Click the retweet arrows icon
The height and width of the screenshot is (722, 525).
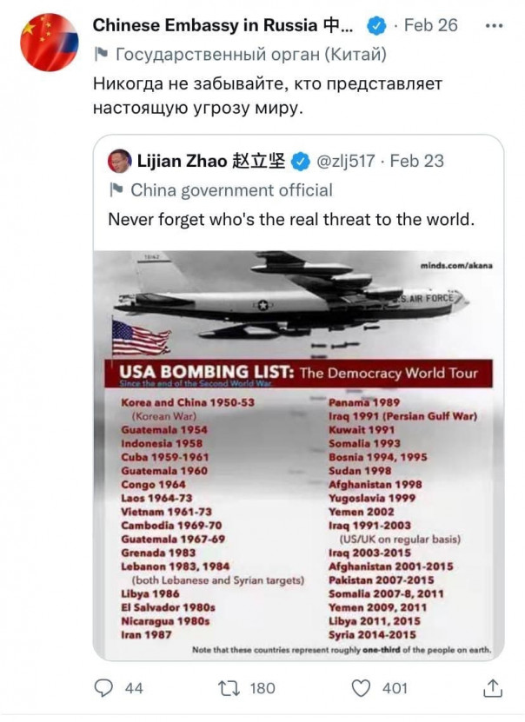click(227, 688)
